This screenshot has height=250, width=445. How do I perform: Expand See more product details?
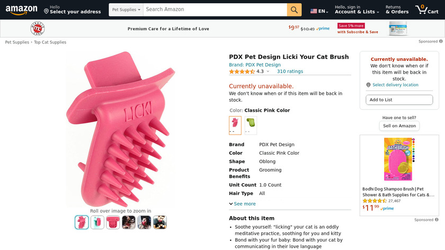[242, 203]
